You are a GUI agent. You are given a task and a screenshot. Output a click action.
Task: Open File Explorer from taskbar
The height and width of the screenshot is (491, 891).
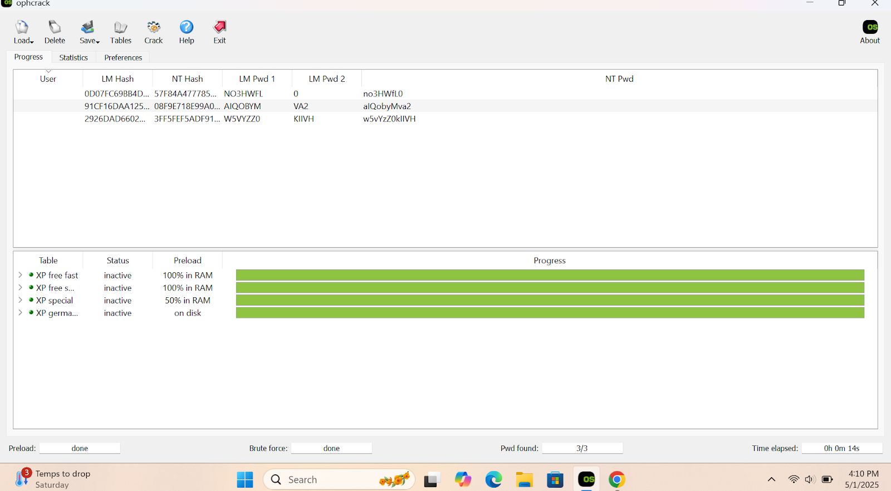click(524, 479)
